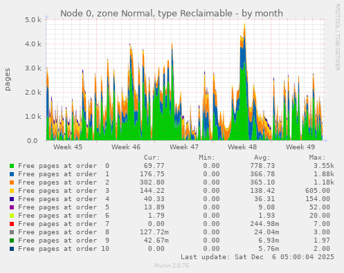The height and width of the screenshot is (273, 344).
Task: Click the 'Week 49' axis label
Action: 300,147
